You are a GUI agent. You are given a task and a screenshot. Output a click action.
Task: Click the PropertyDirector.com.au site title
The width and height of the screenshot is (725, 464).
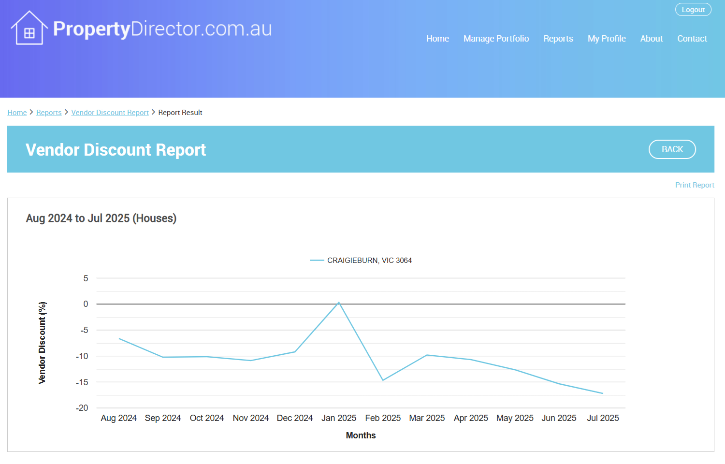162,29
